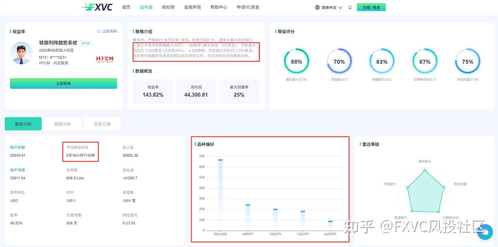The image size is (498, 247).
Task: Switch to the 图表分析 tab
Action: [x=63, y=123]
